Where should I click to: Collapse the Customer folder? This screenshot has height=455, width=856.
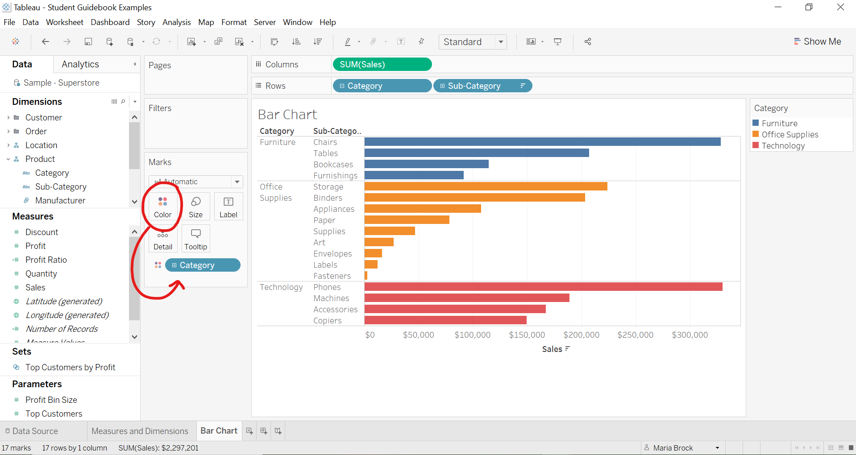click(8, 117)
